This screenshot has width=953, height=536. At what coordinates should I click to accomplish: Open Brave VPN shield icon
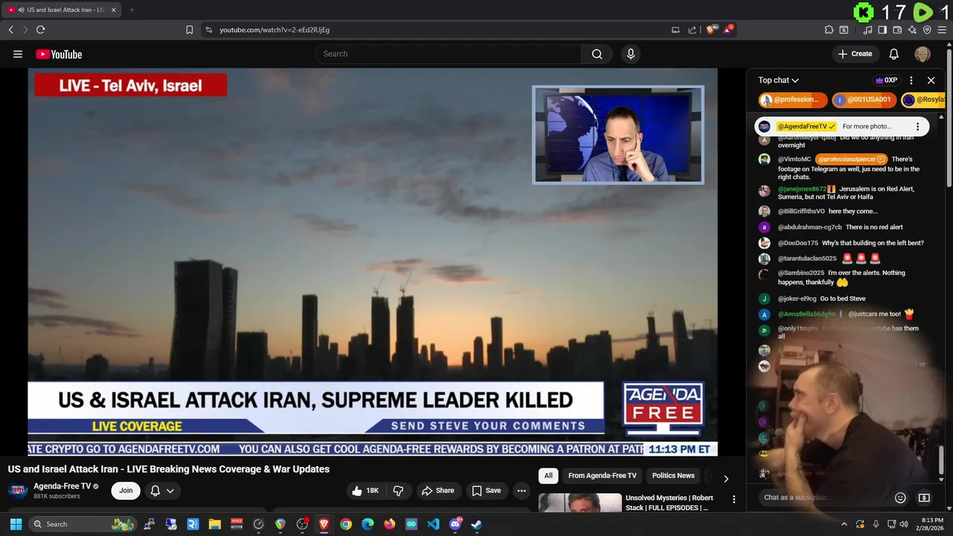[927, 30]
